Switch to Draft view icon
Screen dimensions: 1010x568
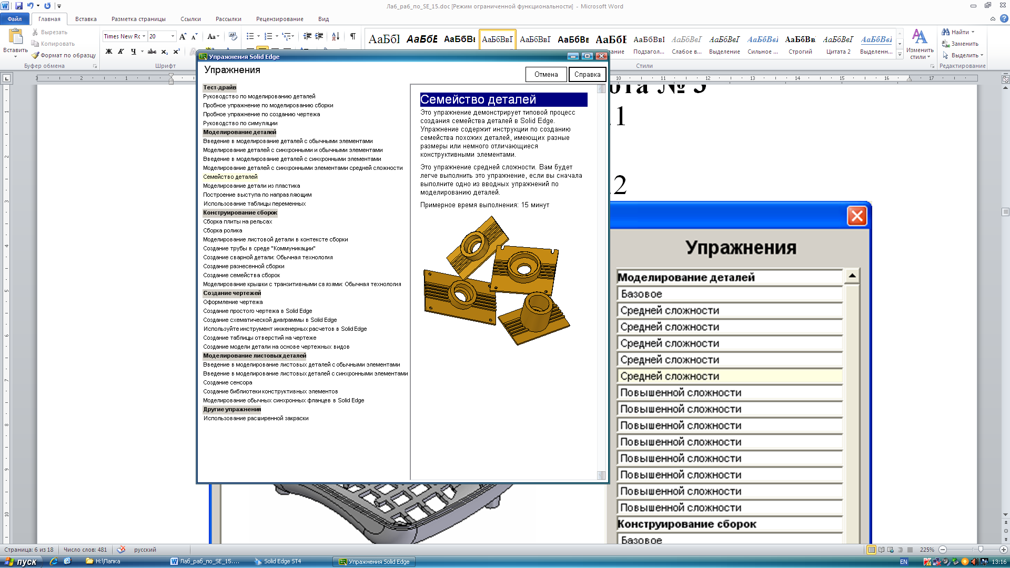pyautogui.click(x=910, y=550)
